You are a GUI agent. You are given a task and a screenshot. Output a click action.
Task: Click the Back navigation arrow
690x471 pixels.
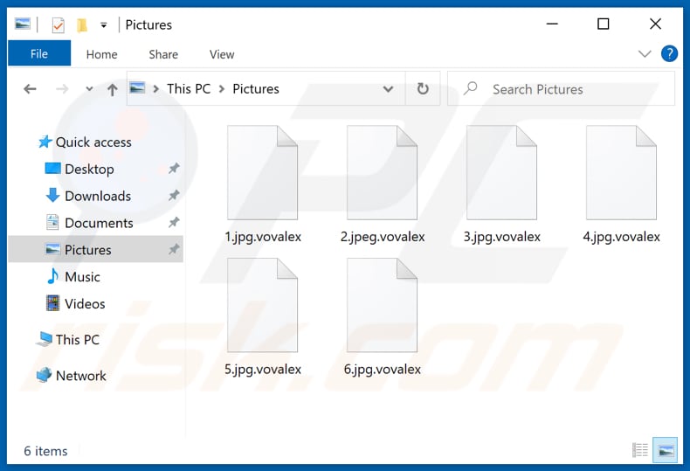(30, 89)
